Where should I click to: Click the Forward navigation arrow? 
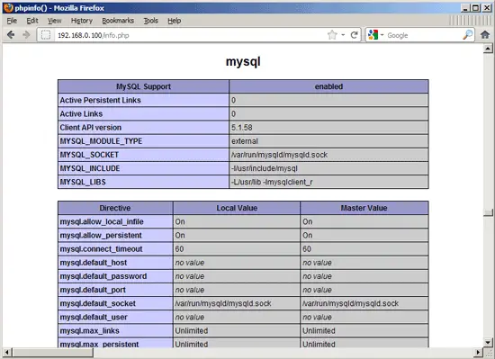(x=26, y=35)
